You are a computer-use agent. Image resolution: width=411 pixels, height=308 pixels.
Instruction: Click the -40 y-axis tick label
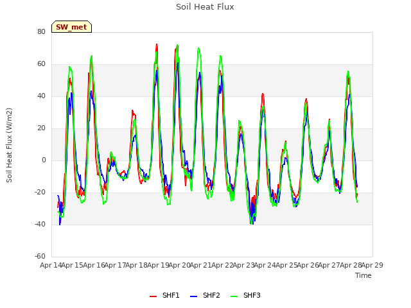coord(40,225)
